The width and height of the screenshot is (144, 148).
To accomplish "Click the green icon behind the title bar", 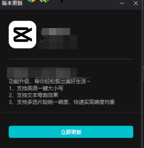I will click(x=44, y=1).
